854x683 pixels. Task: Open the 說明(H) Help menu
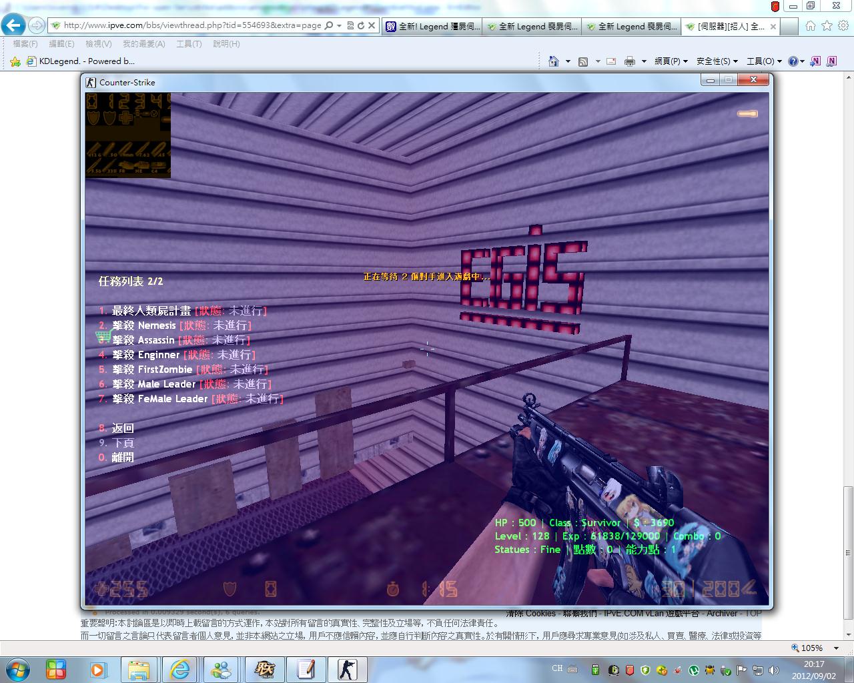(226, 44)
